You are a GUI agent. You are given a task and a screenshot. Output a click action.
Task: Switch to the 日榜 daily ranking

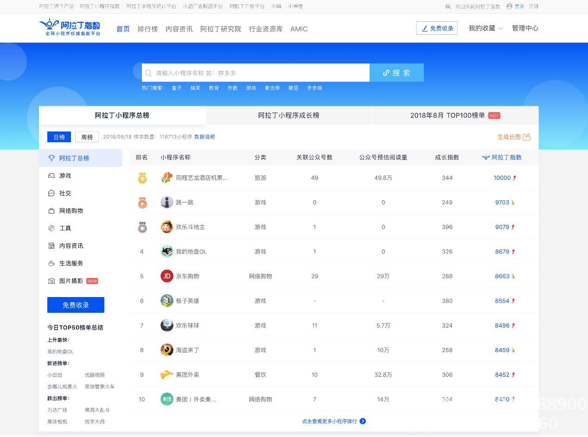coord(59,137)
